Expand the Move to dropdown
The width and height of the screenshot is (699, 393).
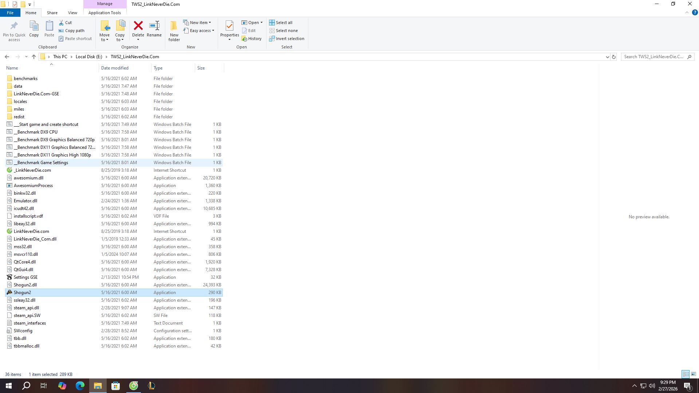pyautogui.click(x=104, y=39)
